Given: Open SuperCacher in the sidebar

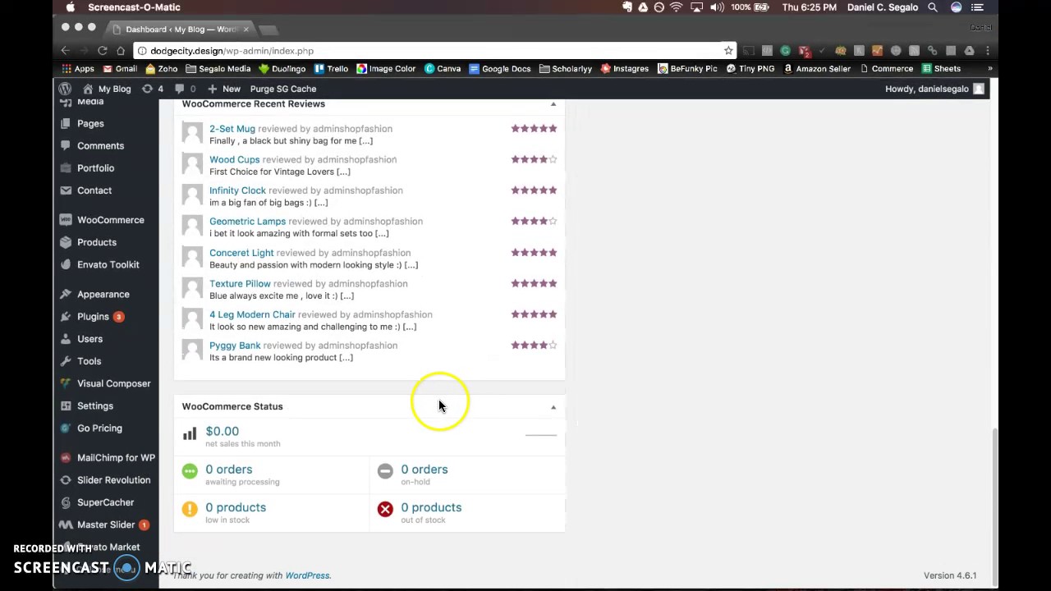Looking at the screenshot, I should [x=105, y=502].
